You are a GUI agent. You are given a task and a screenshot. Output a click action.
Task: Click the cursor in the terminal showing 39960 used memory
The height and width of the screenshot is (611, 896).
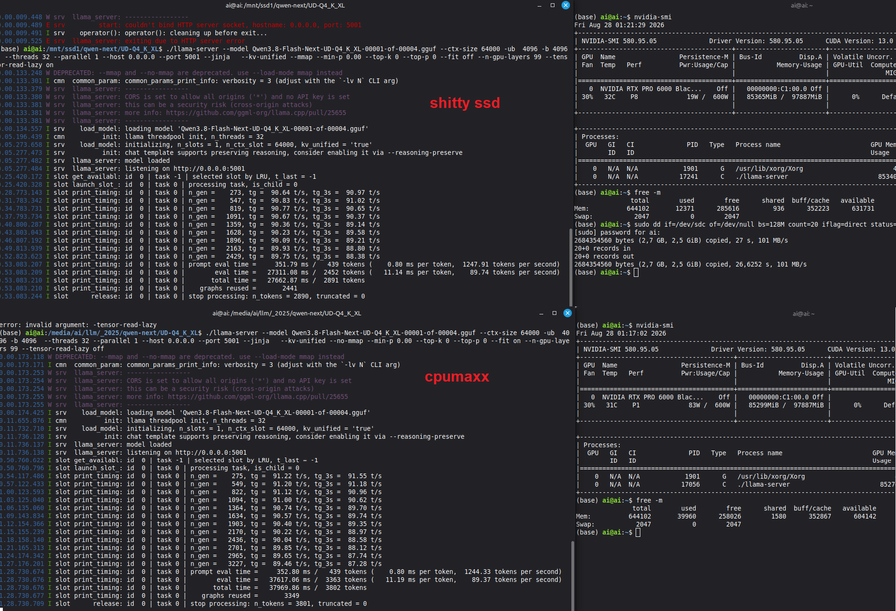click(x=638, y=532)
